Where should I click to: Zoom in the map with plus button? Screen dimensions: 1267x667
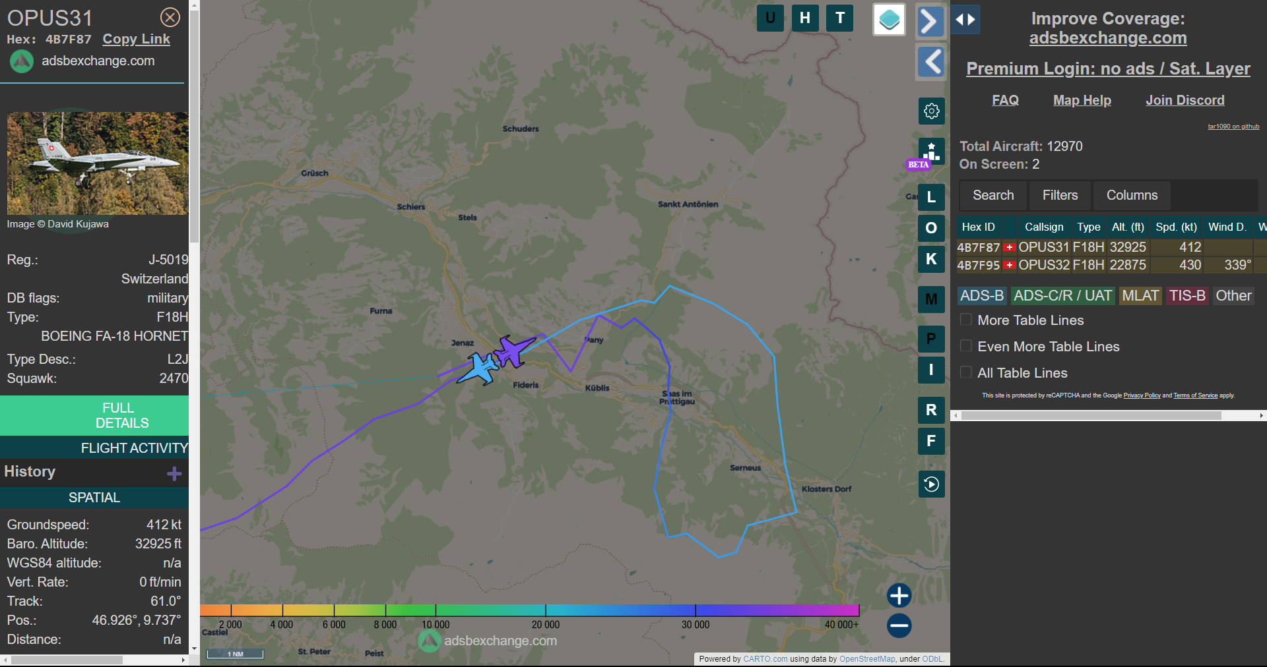[x=899, y=595]
